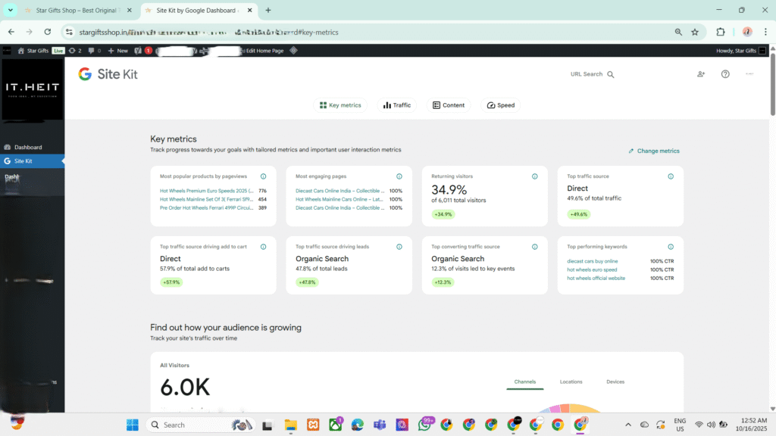Image resolution: width=776 pixels, height=436 pixels.
Task: Open the clock showing 12:52 AM
Action: coord(751,425)
